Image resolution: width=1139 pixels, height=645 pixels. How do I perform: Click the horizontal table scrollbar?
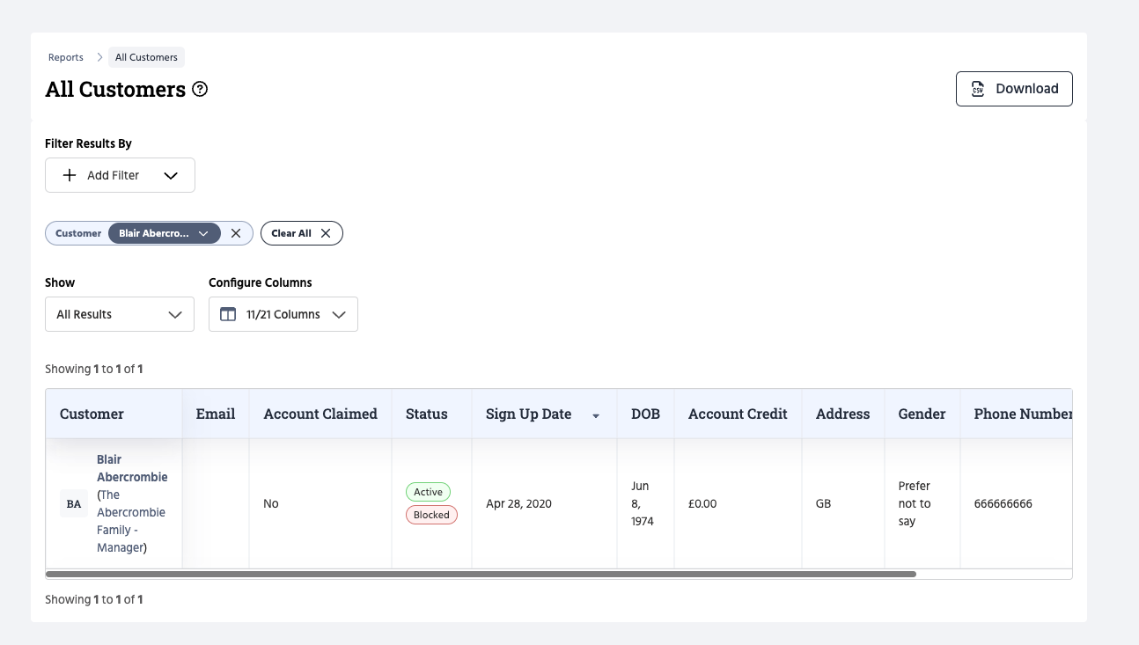(x=481, y=574)
